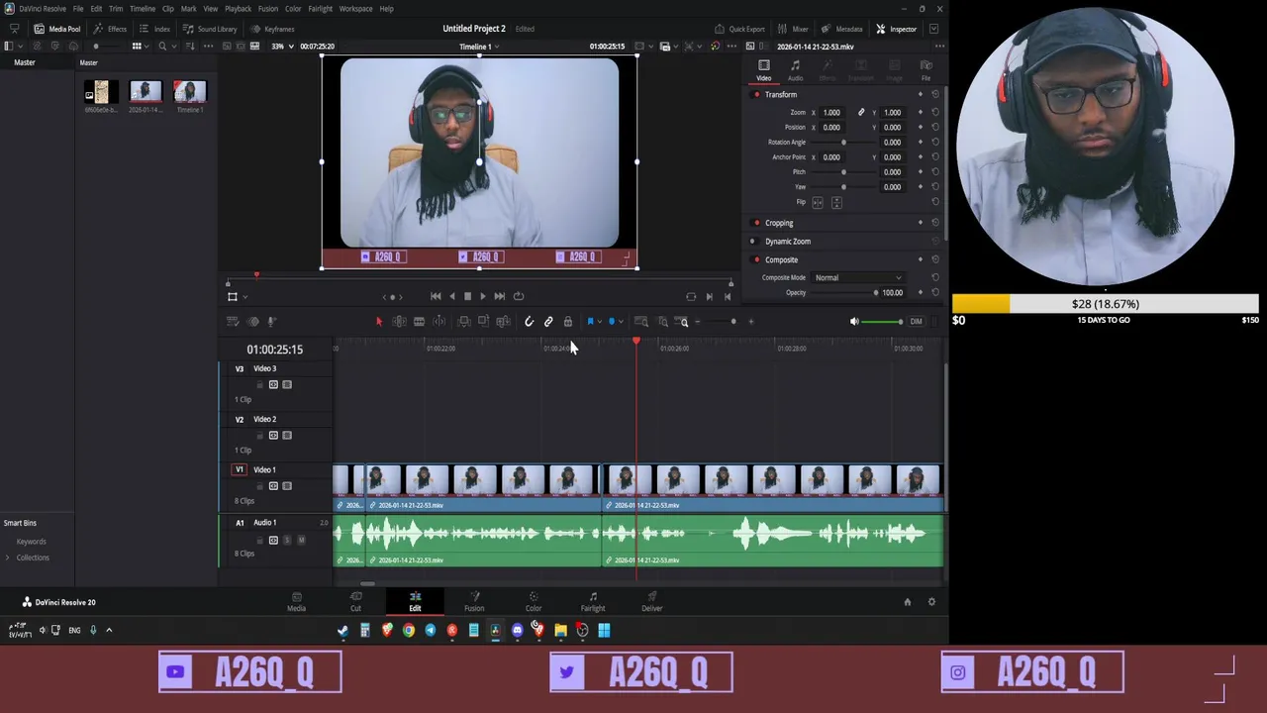Open the flag color dropdown arrow
The height and width of the screenshot is (713, 1267).
tap(600, 322)
